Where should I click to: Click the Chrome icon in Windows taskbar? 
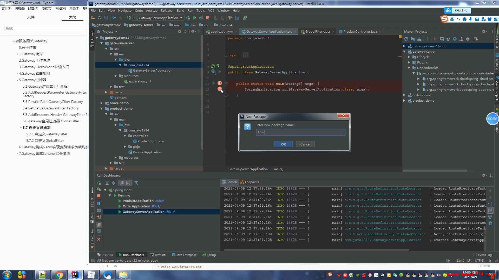pos(59,275)
